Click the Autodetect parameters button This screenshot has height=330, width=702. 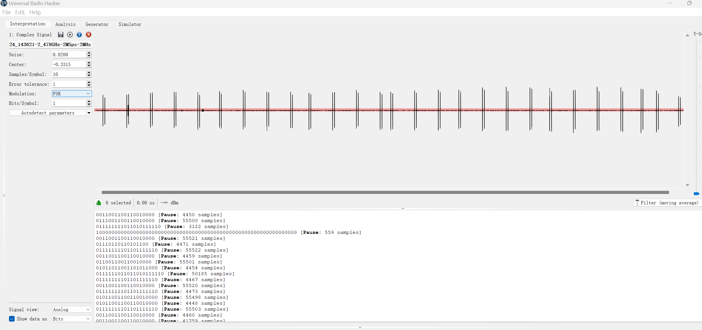tap(48, 113)
